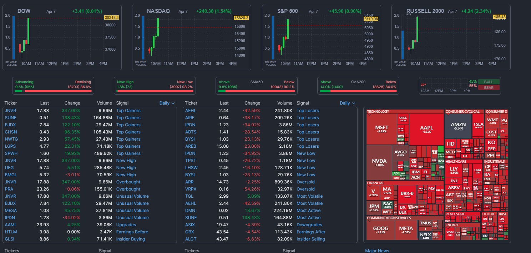Viewport: 531px width, 253px height.
Task: Open the Downgrades signal link
Action: click(x=309, y=225)
